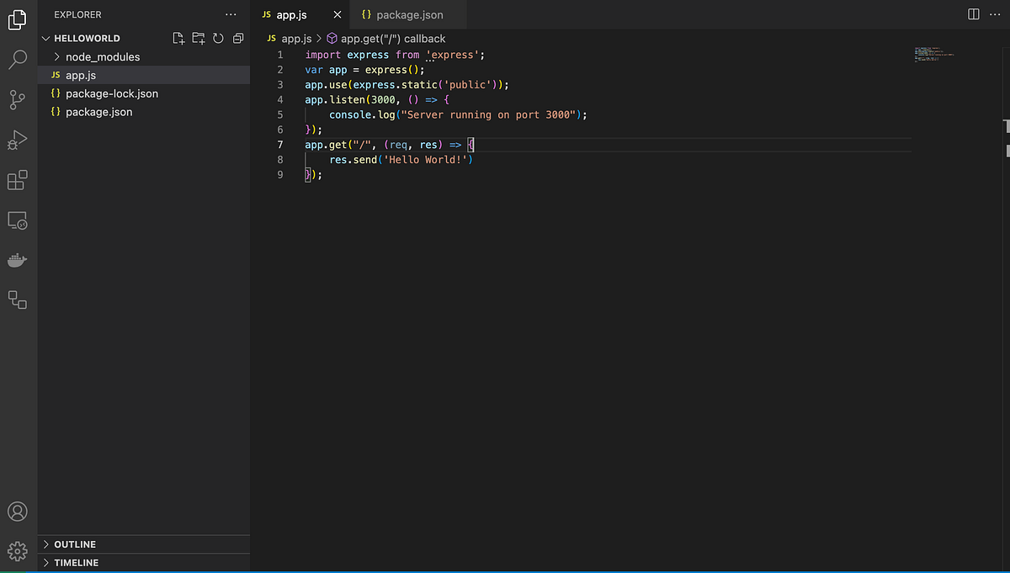Open more actions menu in Explorer

coord(231,13)
